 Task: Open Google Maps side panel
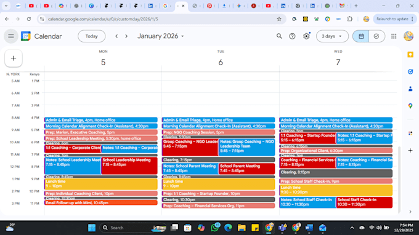pyautogui.click(x=410, y=106)
